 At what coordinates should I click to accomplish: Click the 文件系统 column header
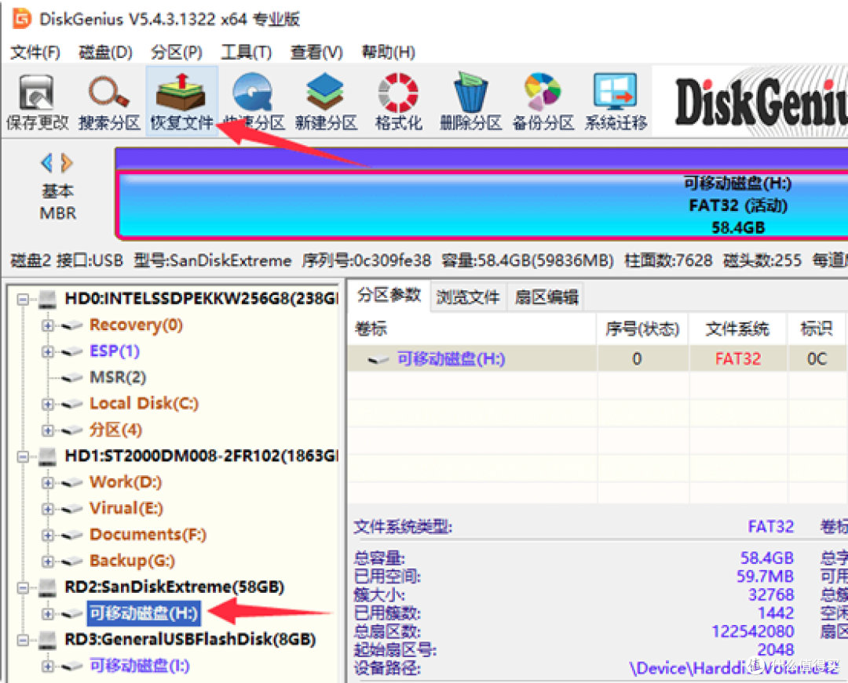coord(737,329)
